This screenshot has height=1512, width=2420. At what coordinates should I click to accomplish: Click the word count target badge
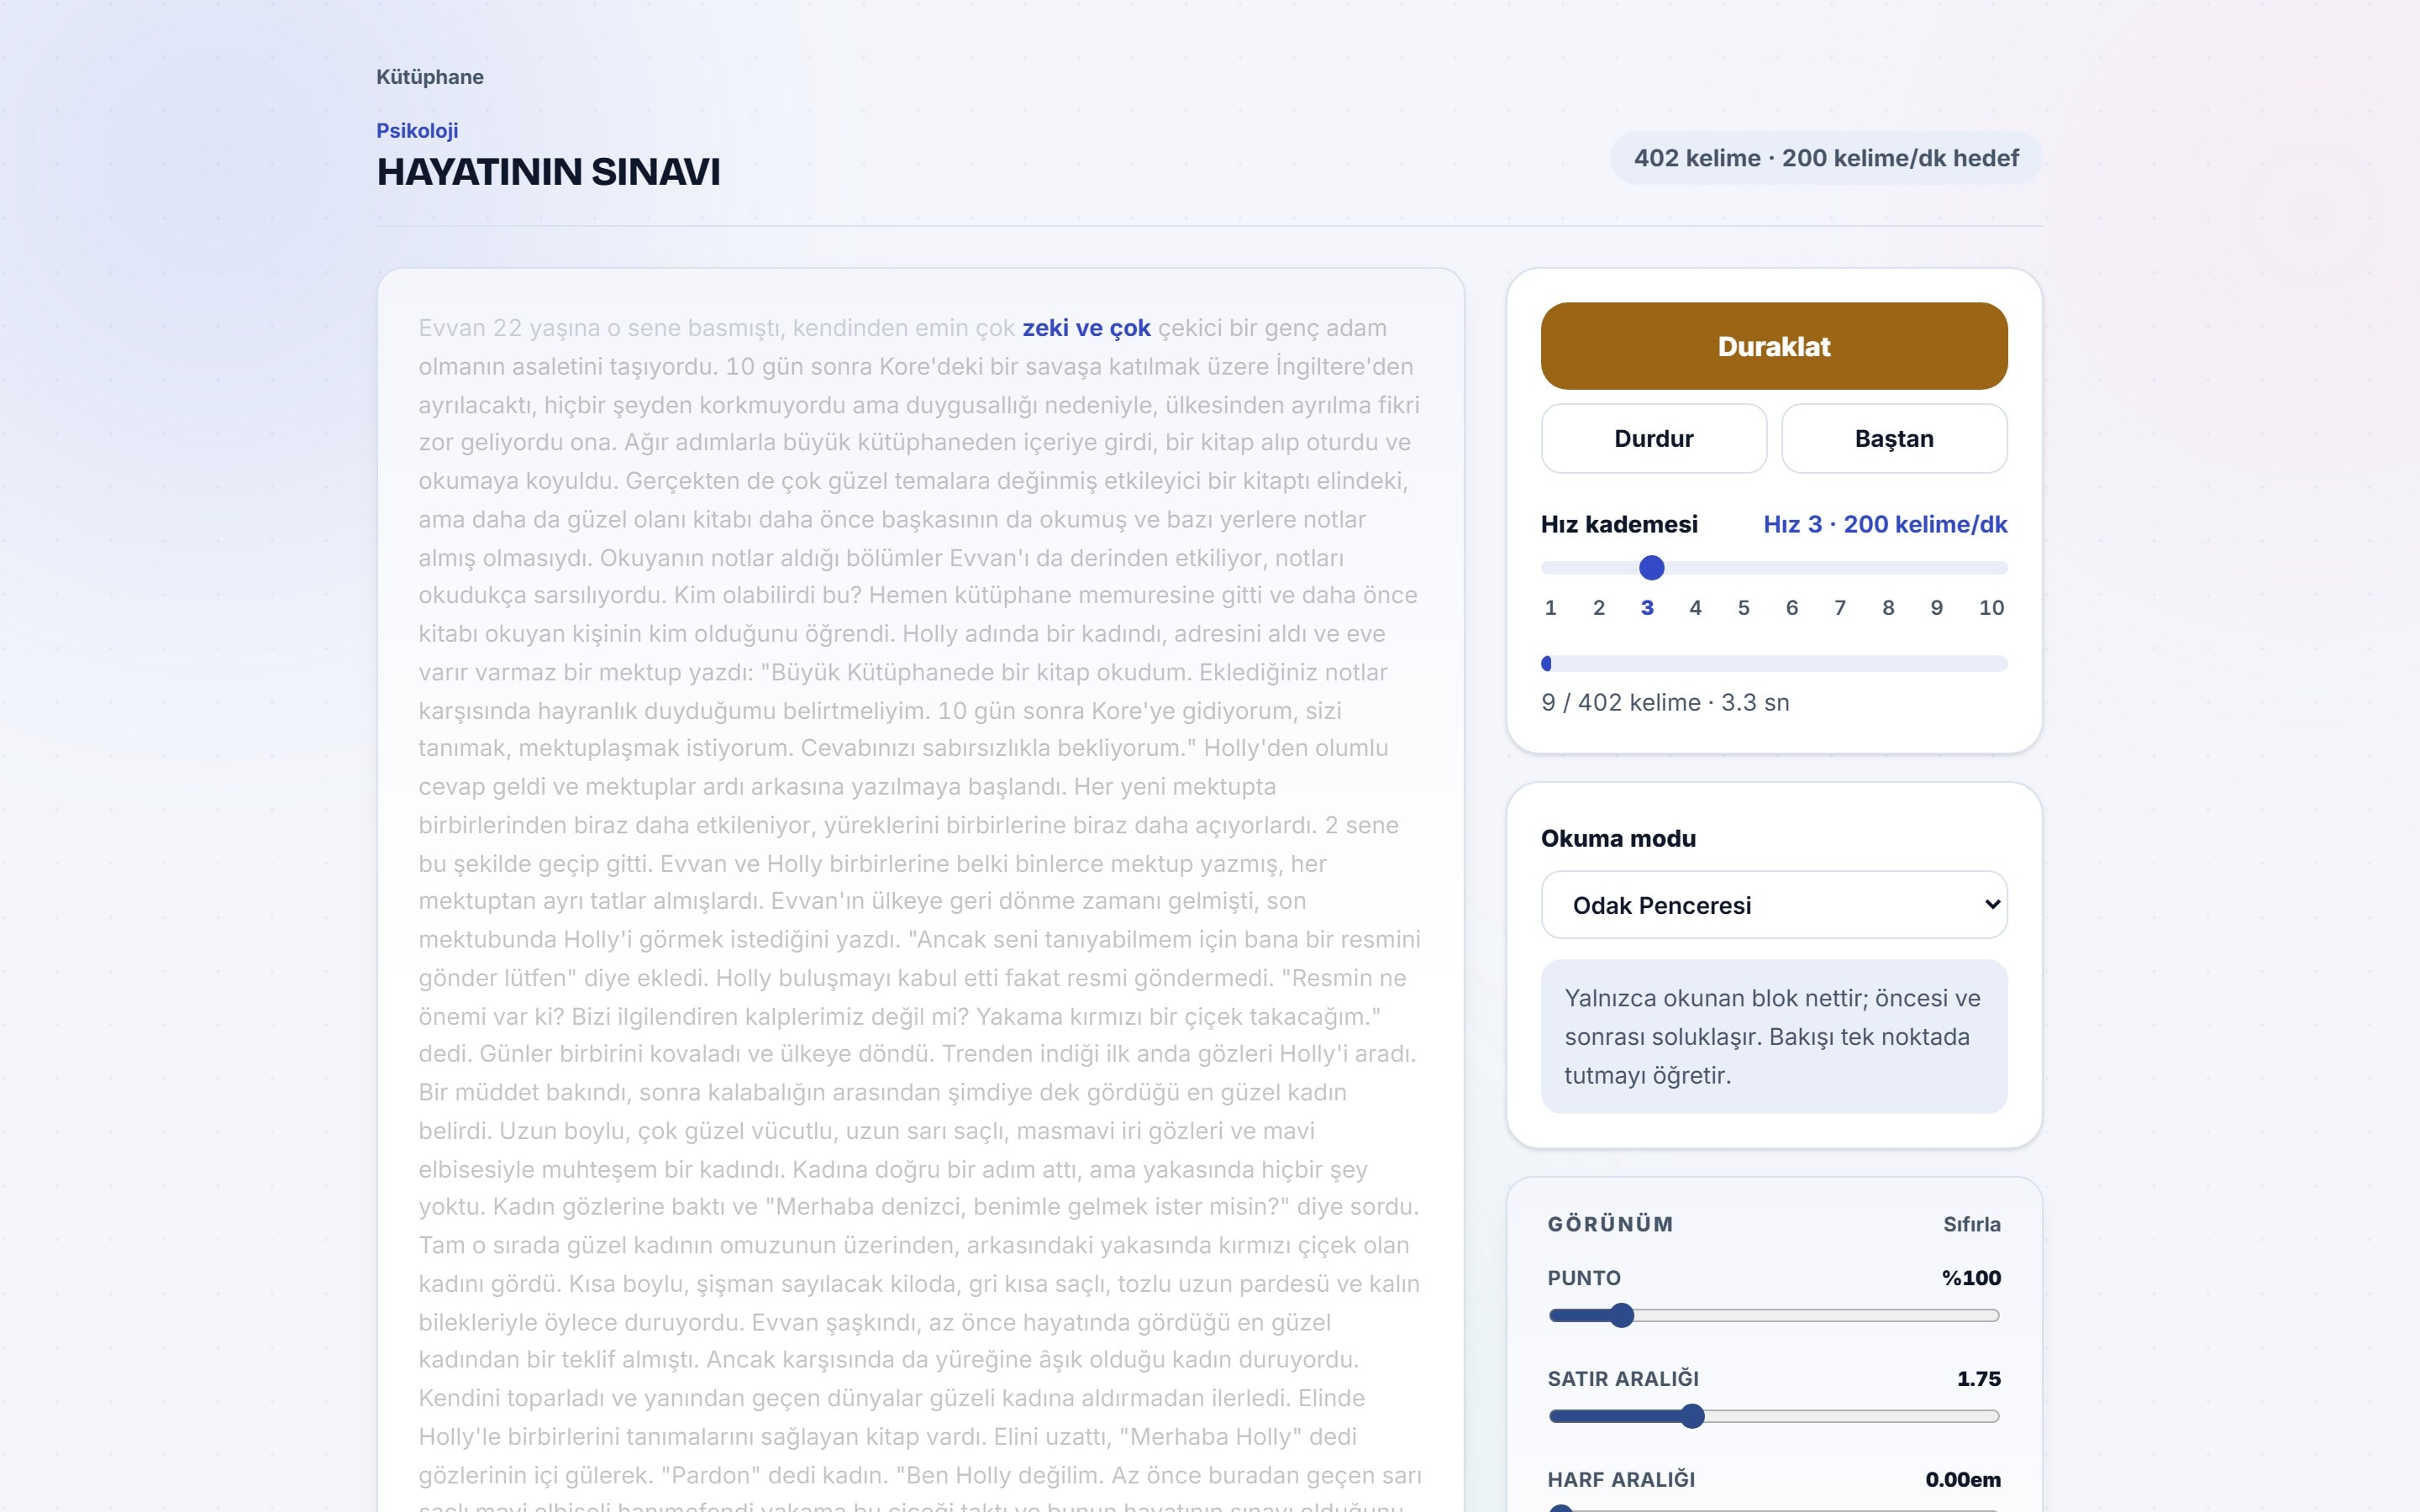[1825, 158]
